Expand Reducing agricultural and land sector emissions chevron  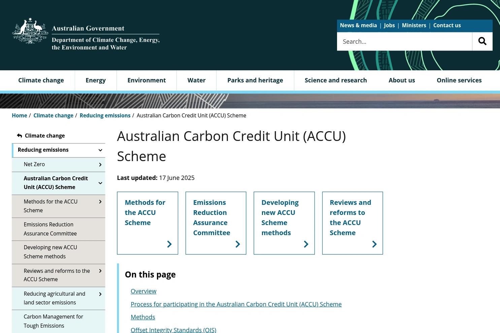100,294
